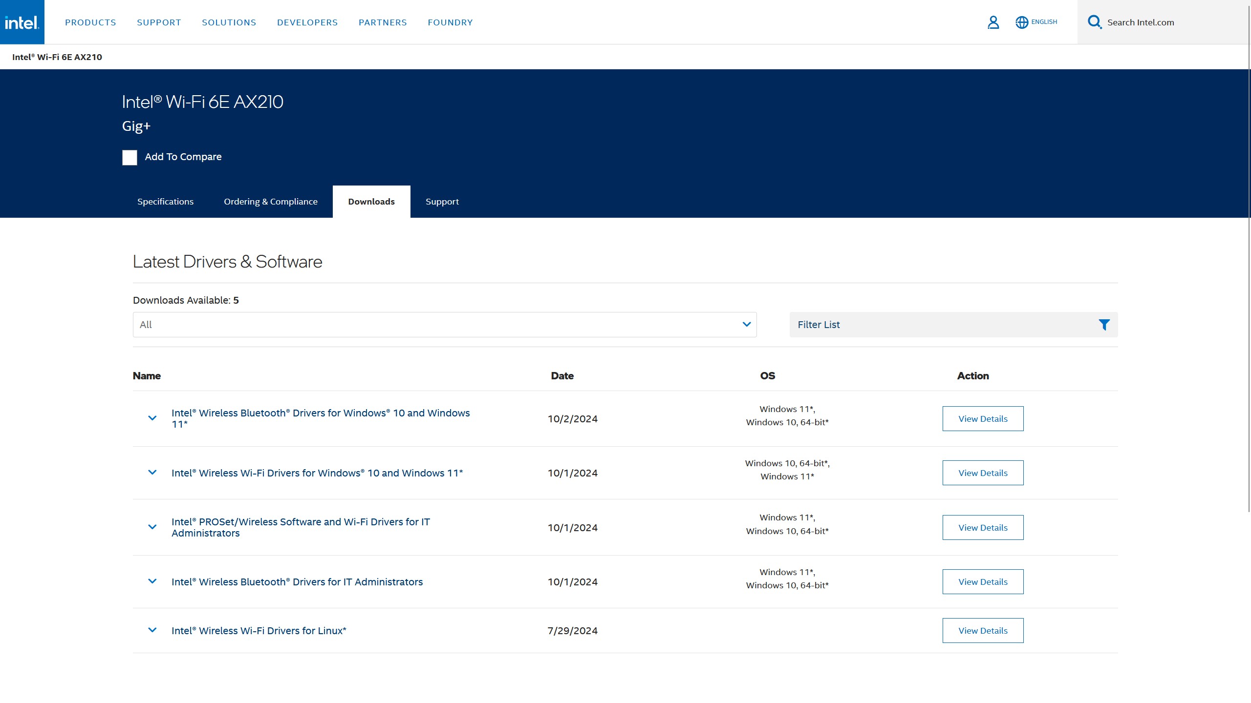
Task: Open the Products menu in top navigation
Action: tap(90, 22)
